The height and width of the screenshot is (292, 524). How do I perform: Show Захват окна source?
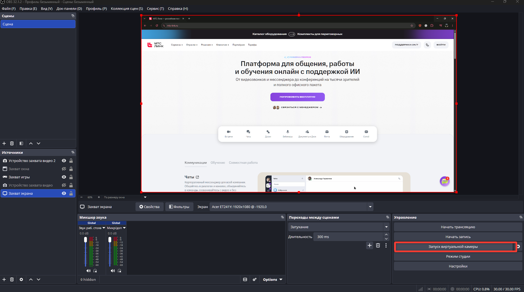(x=64, y=169)
